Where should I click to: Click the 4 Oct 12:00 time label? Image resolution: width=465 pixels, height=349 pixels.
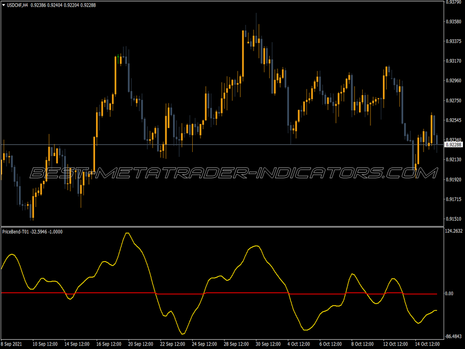[x=299, y=344]
